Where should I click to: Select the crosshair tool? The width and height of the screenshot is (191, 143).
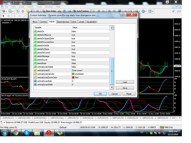(9, 16)
